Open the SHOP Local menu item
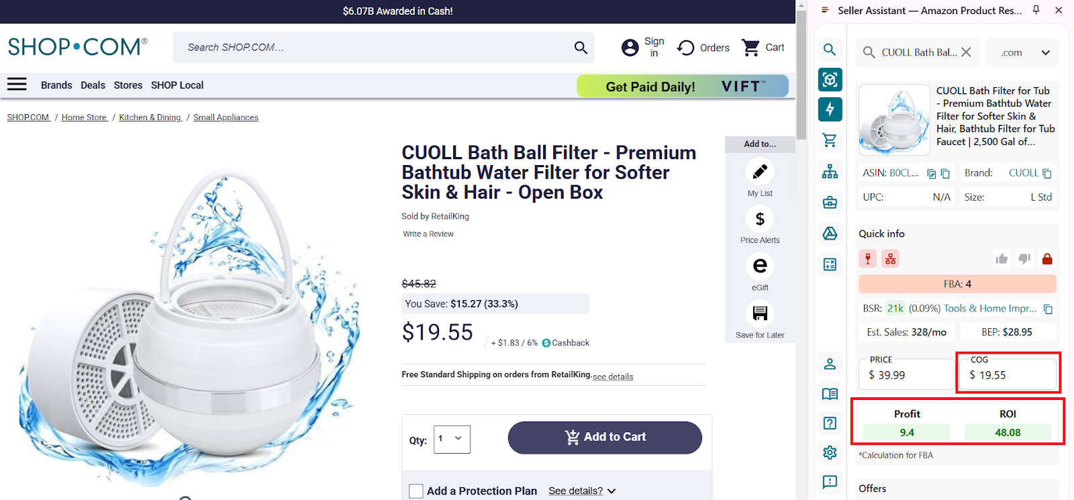Viewport: 1074px width, 500px height. click(177, 85)
